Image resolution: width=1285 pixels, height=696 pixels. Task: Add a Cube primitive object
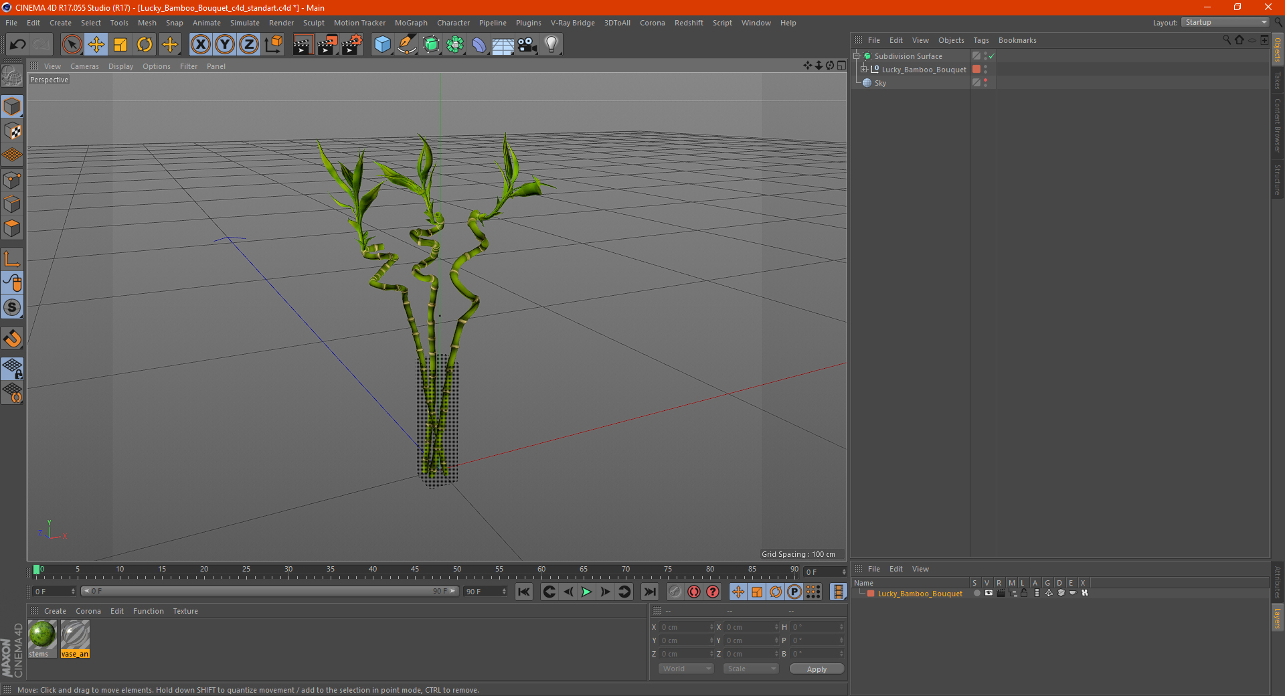(x=382, y=45)
